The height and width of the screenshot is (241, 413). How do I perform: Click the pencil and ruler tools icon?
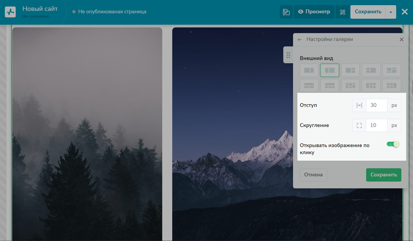(x=343, y=12)
